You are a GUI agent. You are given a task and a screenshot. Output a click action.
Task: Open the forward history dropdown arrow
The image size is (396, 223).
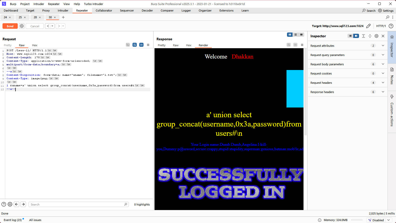[63, 26]
